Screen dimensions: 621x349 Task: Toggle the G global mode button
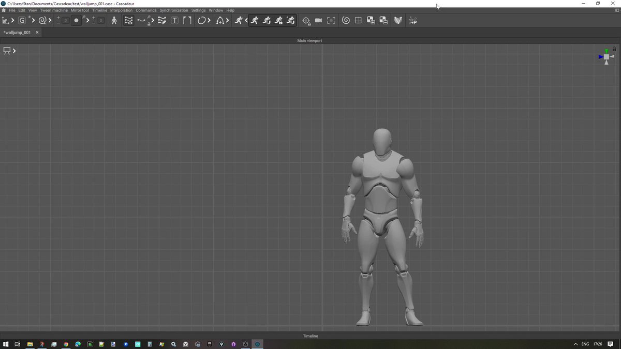click(x=22, y=21)
